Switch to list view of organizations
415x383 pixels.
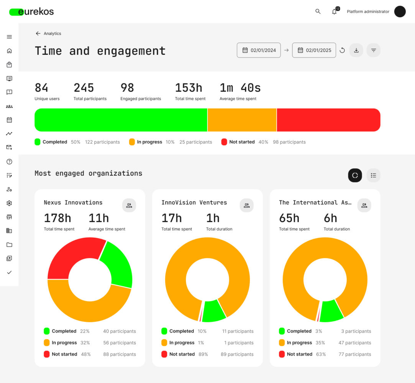coord(374,175)
